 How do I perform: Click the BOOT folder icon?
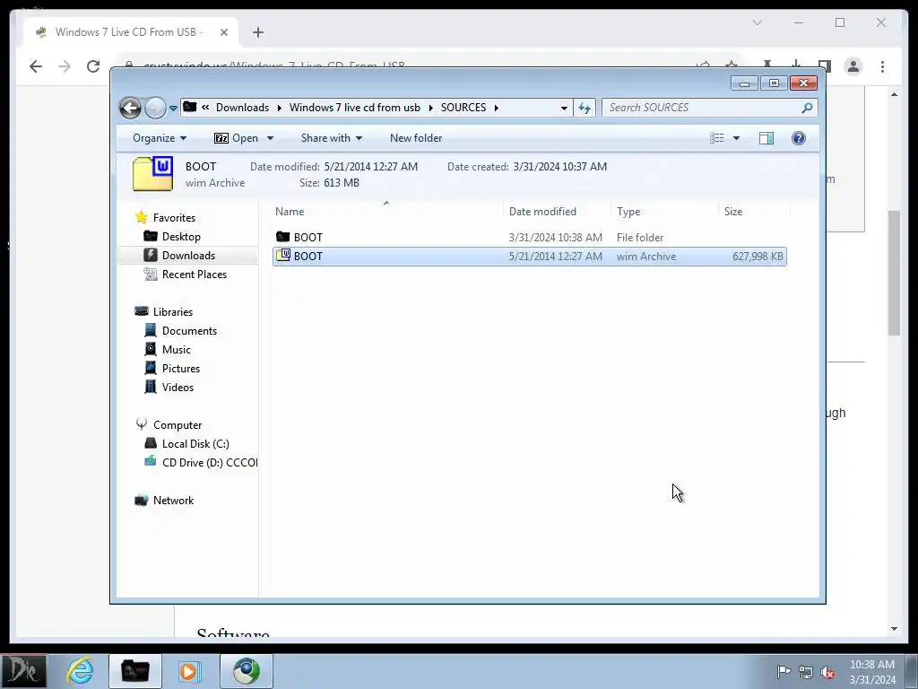(x=282, y=237)
